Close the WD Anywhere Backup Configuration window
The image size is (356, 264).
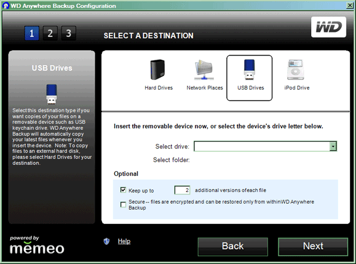coord(350,6)
